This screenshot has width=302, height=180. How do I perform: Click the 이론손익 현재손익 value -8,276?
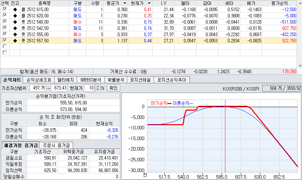click(112, 137)
